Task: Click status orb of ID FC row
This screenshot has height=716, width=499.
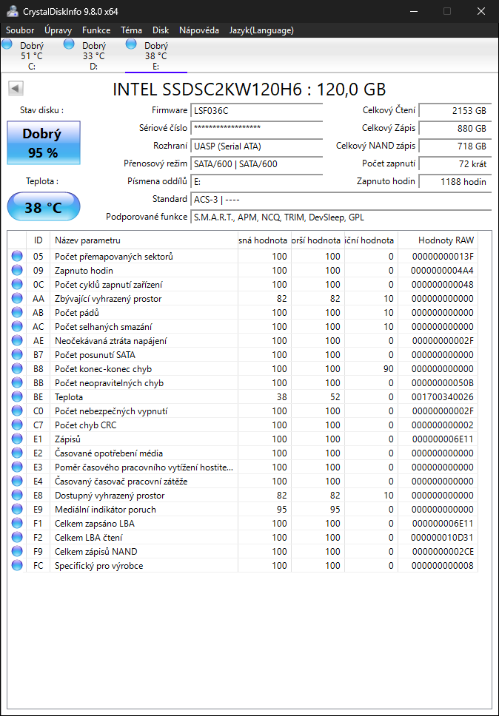Action: pyautogui.click(x=17, y=566)
